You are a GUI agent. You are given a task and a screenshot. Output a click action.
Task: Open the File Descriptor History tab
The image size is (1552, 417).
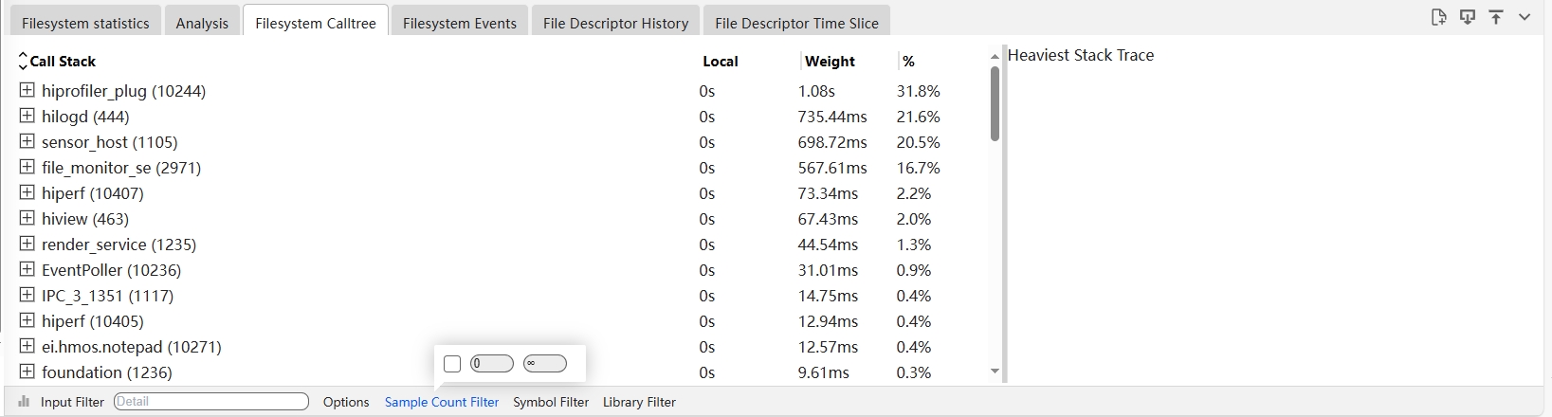(615, 23)
